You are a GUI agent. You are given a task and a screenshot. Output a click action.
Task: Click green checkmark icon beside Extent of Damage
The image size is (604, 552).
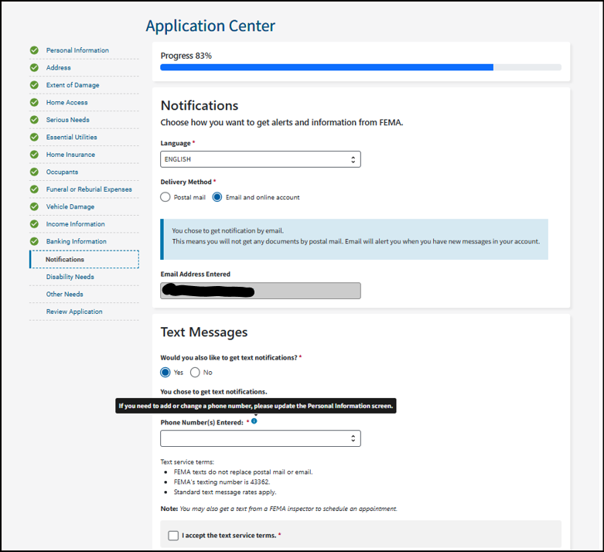coord(34,85)
